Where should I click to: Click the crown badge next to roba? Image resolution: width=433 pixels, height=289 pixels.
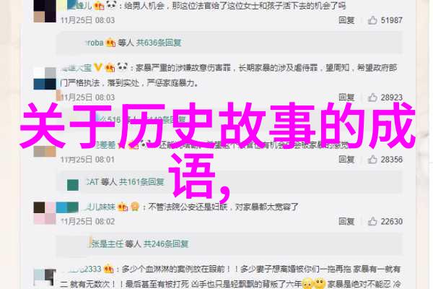[110, 43]
